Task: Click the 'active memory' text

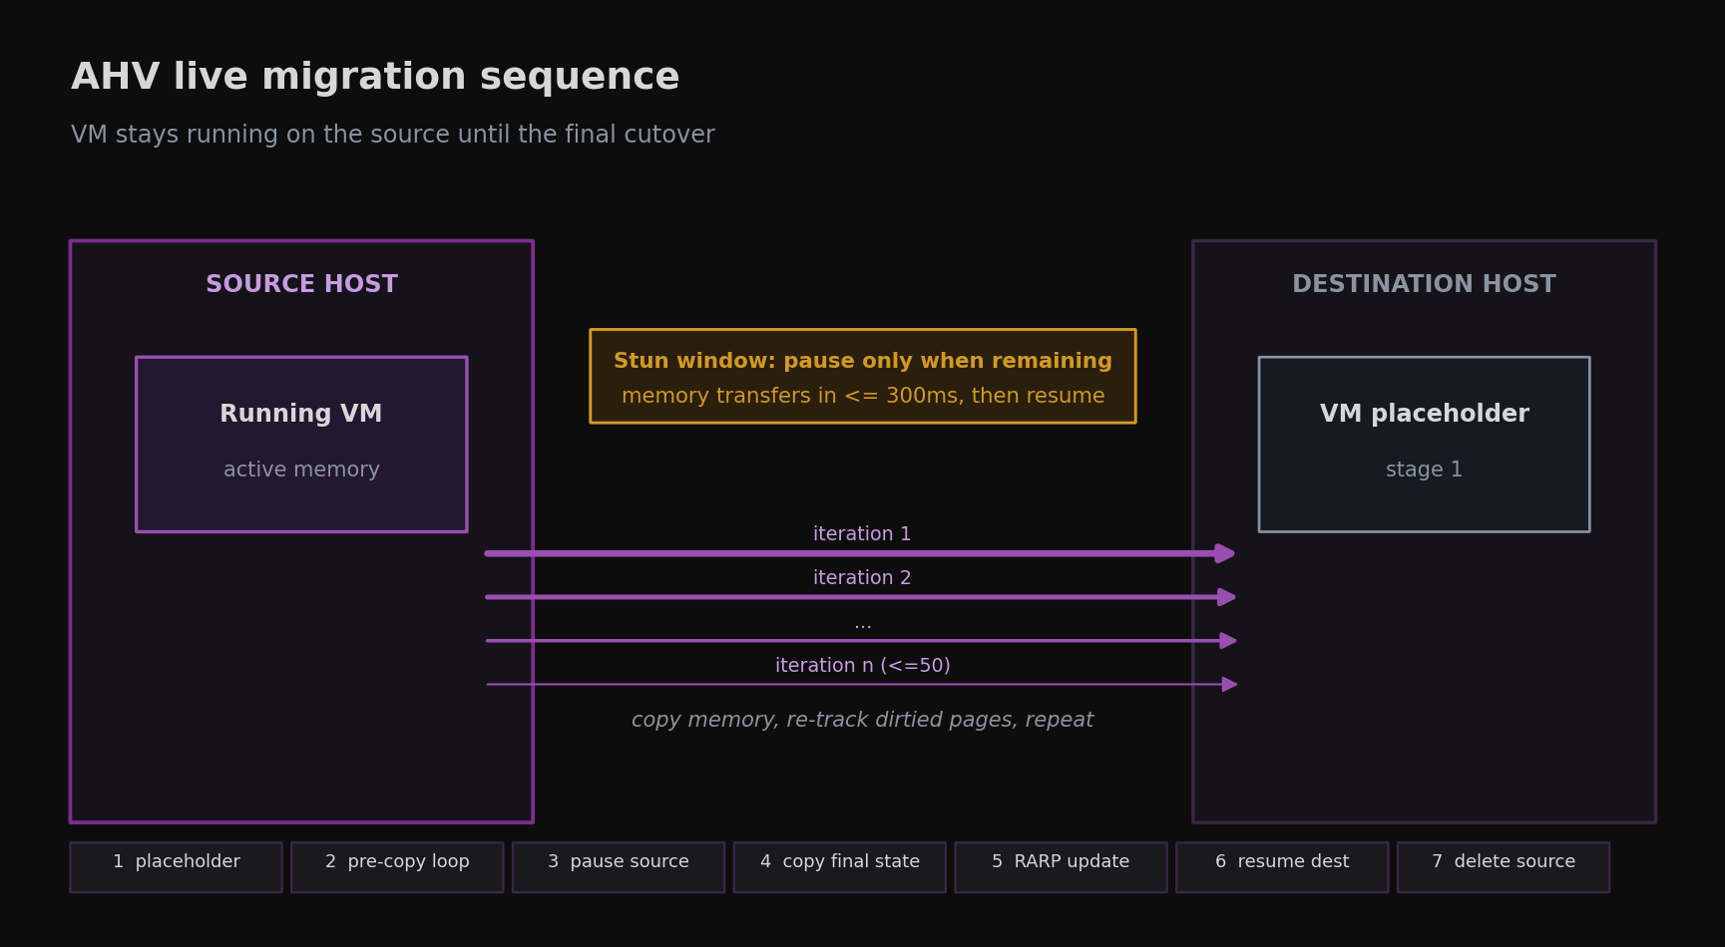Action: point(301,470)
